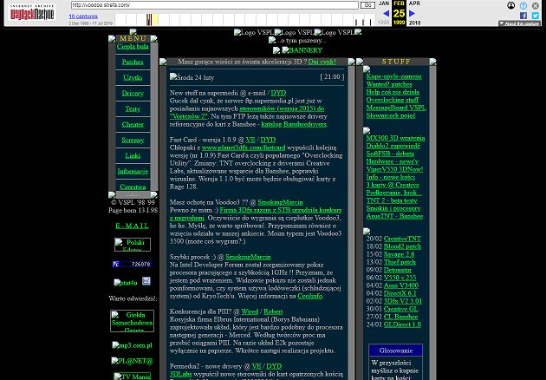Open the 10 captures link
This screenshot has height=380, width=546.
tap(83, 16)
